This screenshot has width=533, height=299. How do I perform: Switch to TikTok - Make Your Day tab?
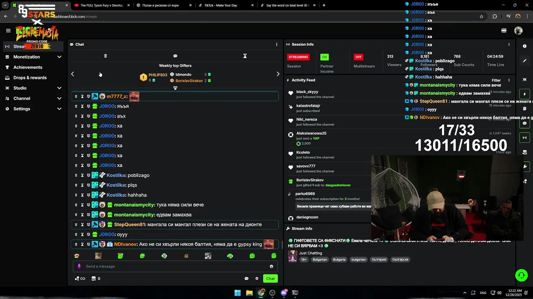(225, 5)
